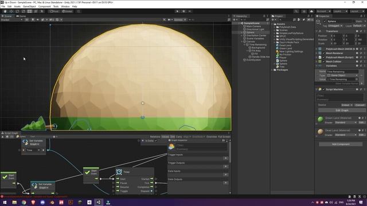Open the Account dropdown
Screen dimensions: 367x206
(x=323, y=11)
